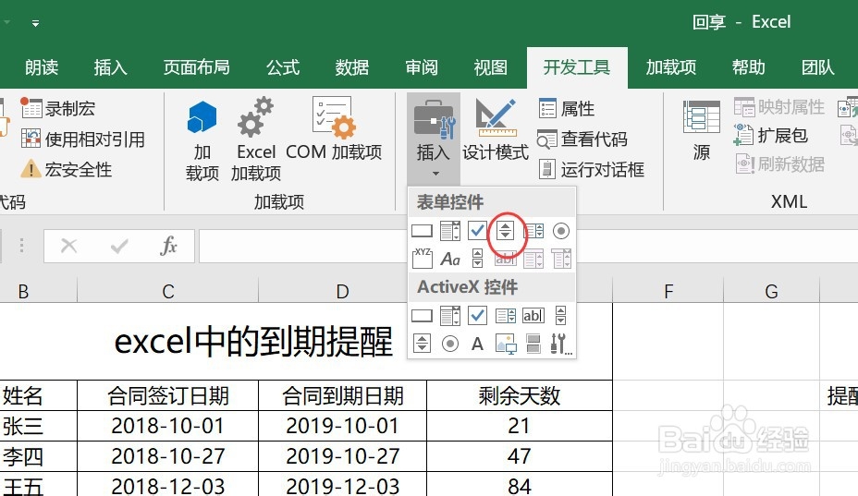Toggle 使用相对引用 relative references
The width and height of the screenshot is (858, 496).
tap(83, 139)
